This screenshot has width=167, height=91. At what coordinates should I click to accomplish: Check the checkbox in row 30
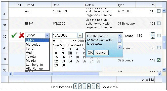click(x=159, y=11)
